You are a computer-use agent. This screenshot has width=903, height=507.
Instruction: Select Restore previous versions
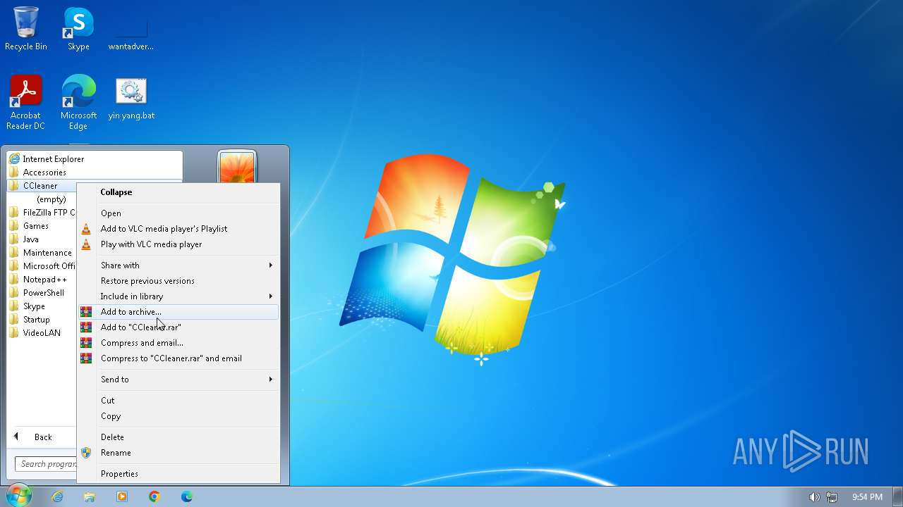pyautogui.click(x=178, y=281)
